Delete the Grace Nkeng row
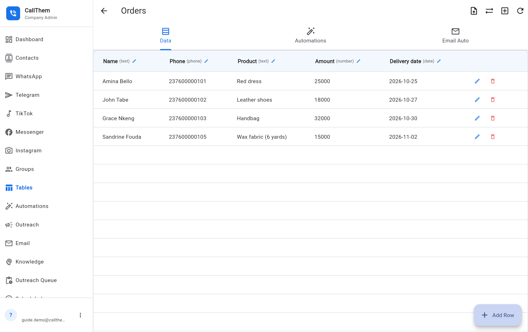The image size is (528, 332). coord(493,118)
